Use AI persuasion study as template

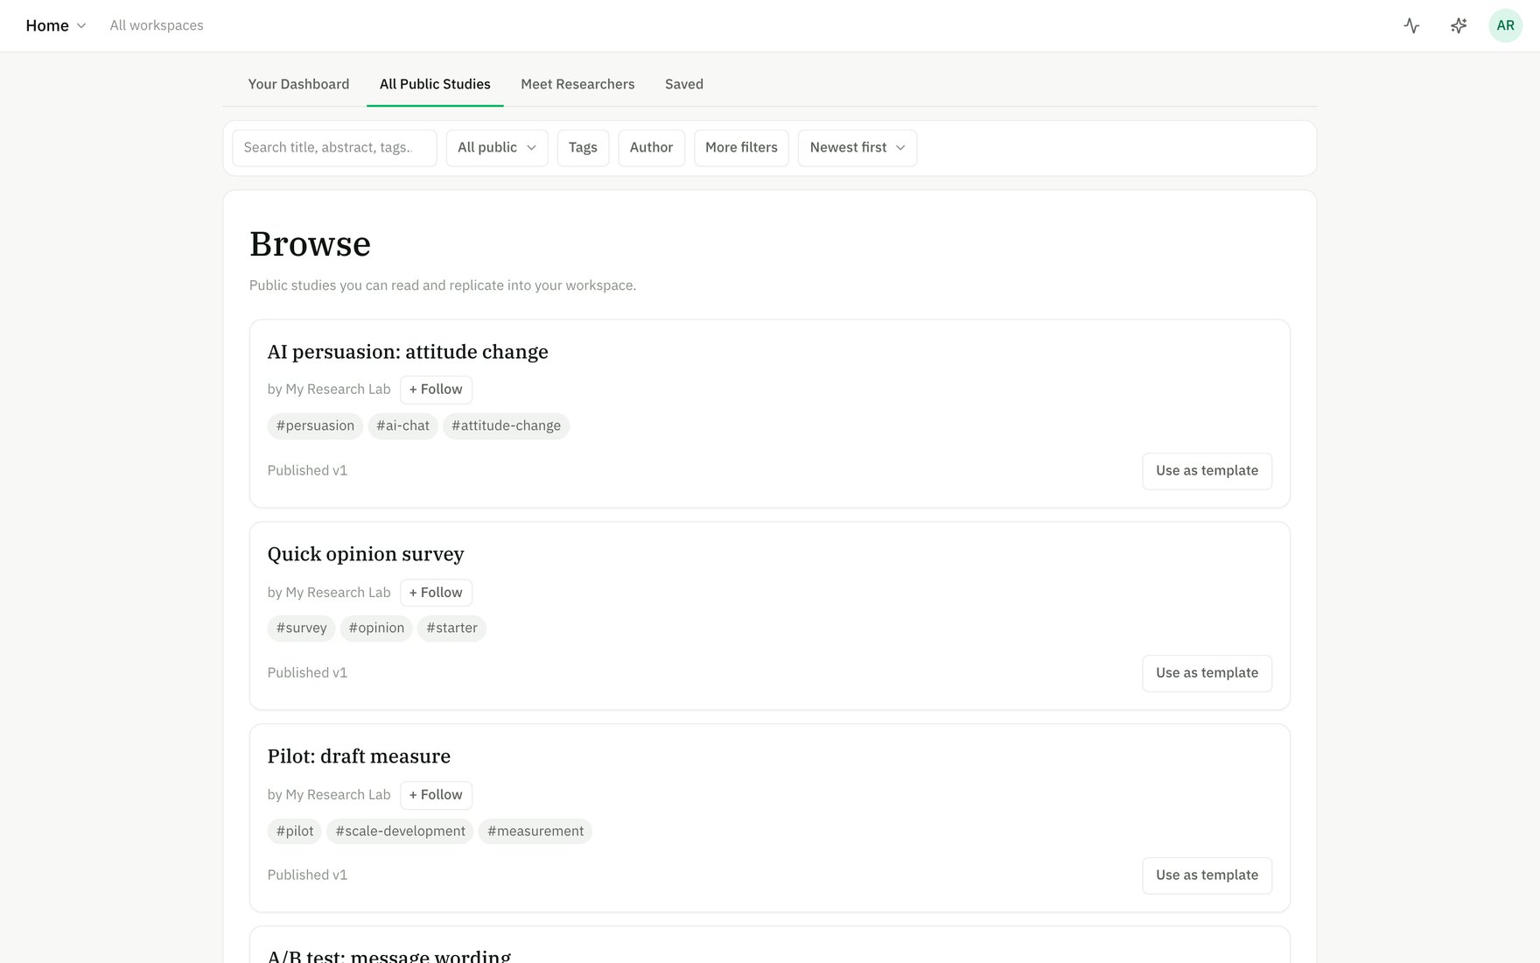click(1207, 471)
